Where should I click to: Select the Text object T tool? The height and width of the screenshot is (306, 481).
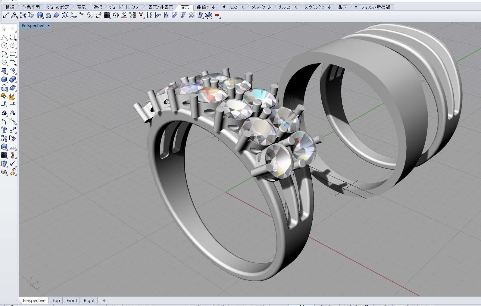click(4, 130)
